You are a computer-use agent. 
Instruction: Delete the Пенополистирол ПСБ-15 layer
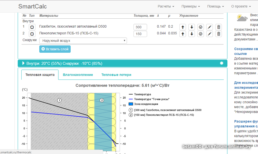pyautogui.click(x=218, y=34)
